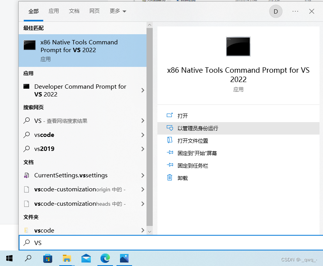Screen dimensions: 323x266
Task: Click the uninstall trash can icon
Action: point(169,177)
